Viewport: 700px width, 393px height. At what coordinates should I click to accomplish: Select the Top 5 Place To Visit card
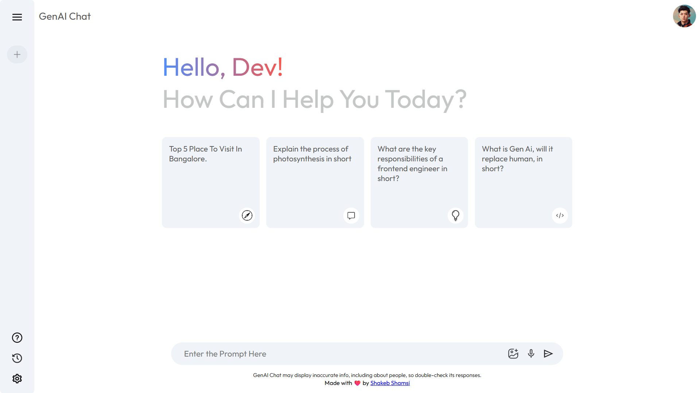tap(211, 182)
